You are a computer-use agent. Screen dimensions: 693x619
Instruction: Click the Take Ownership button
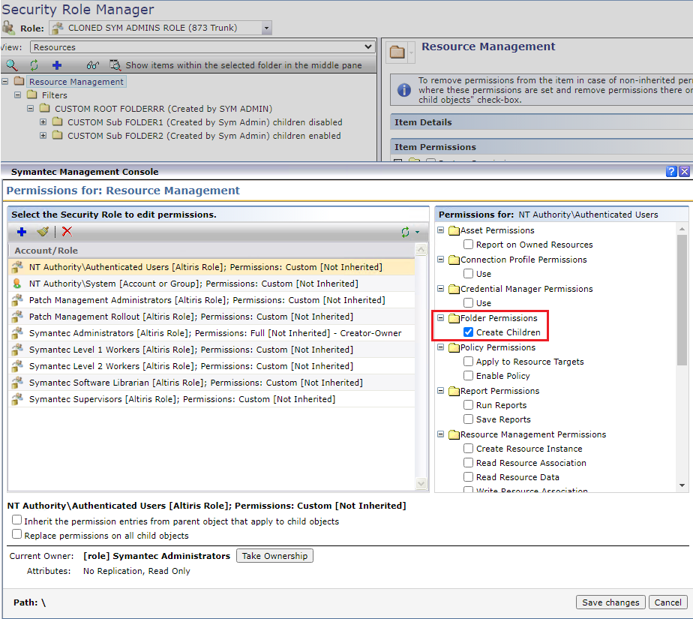274,556
